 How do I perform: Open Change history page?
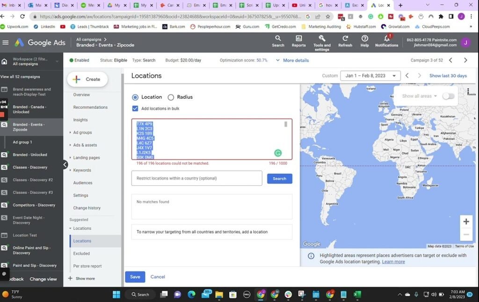point(87,208)
